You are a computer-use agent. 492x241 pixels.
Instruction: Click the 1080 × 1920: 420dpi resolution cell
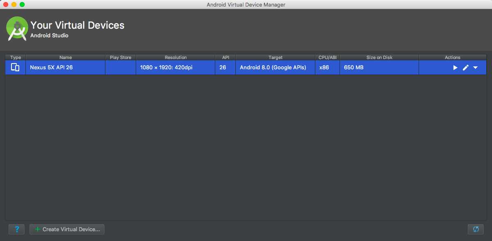[x=175, y=67]
